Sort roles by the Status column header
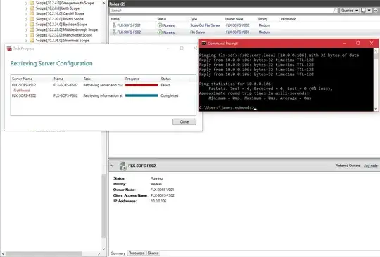This screenshot has width=380, height=257. (161, 19)
